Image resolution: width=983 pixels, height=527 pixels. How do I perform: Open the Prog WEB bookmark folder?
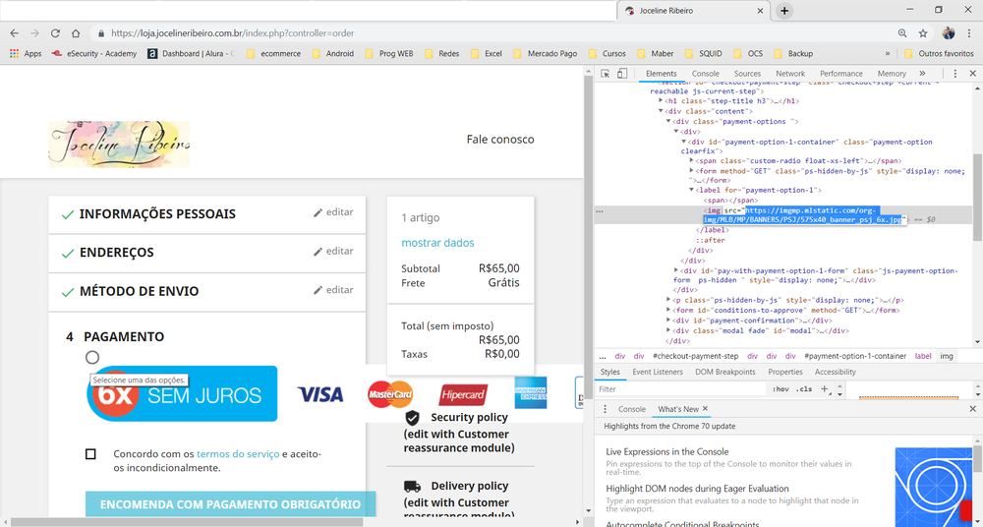(388, 53)
